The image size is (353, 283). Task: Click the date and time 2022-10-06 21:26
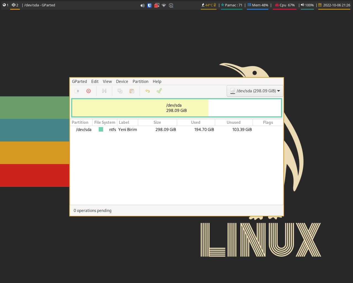tap(334, 5)
